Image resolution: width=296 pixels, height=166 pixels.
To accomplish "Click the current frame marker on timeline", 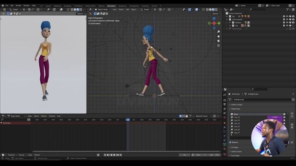I will pos(128,120).
